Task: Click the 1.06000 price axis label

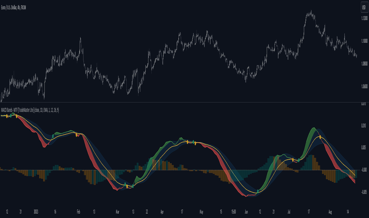Action: click(364, 86)
